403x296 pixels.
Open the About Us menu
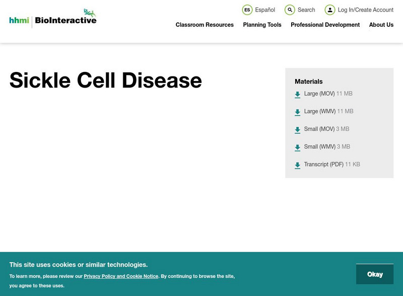381,25
